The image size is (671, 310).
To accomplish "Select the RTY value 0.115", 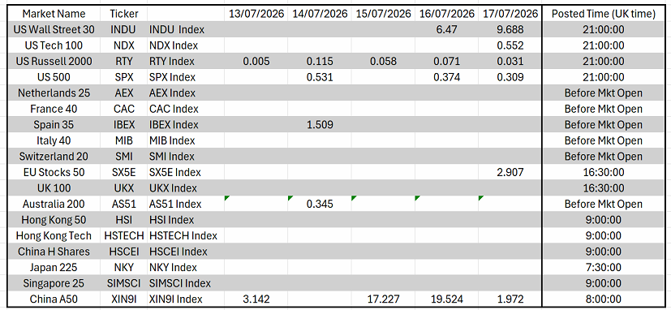I will click(320, 61).
